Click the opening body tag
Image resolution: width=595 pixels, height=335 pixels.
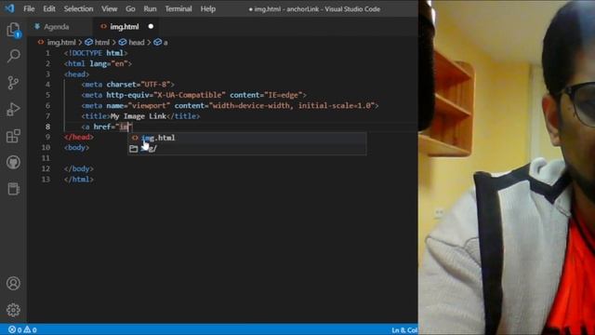click(x=76, y=147)
